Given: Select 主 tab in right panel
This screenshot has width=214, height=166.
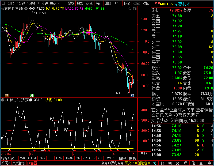Looking at the screenshot, I should (201, 163).
